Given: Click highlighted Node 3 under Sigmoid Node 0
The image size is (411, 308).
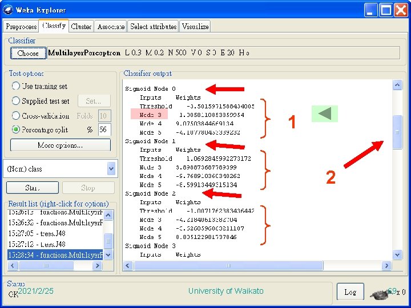Looking at the screenshot, I should pyautogui.click(x=149, y=115).
